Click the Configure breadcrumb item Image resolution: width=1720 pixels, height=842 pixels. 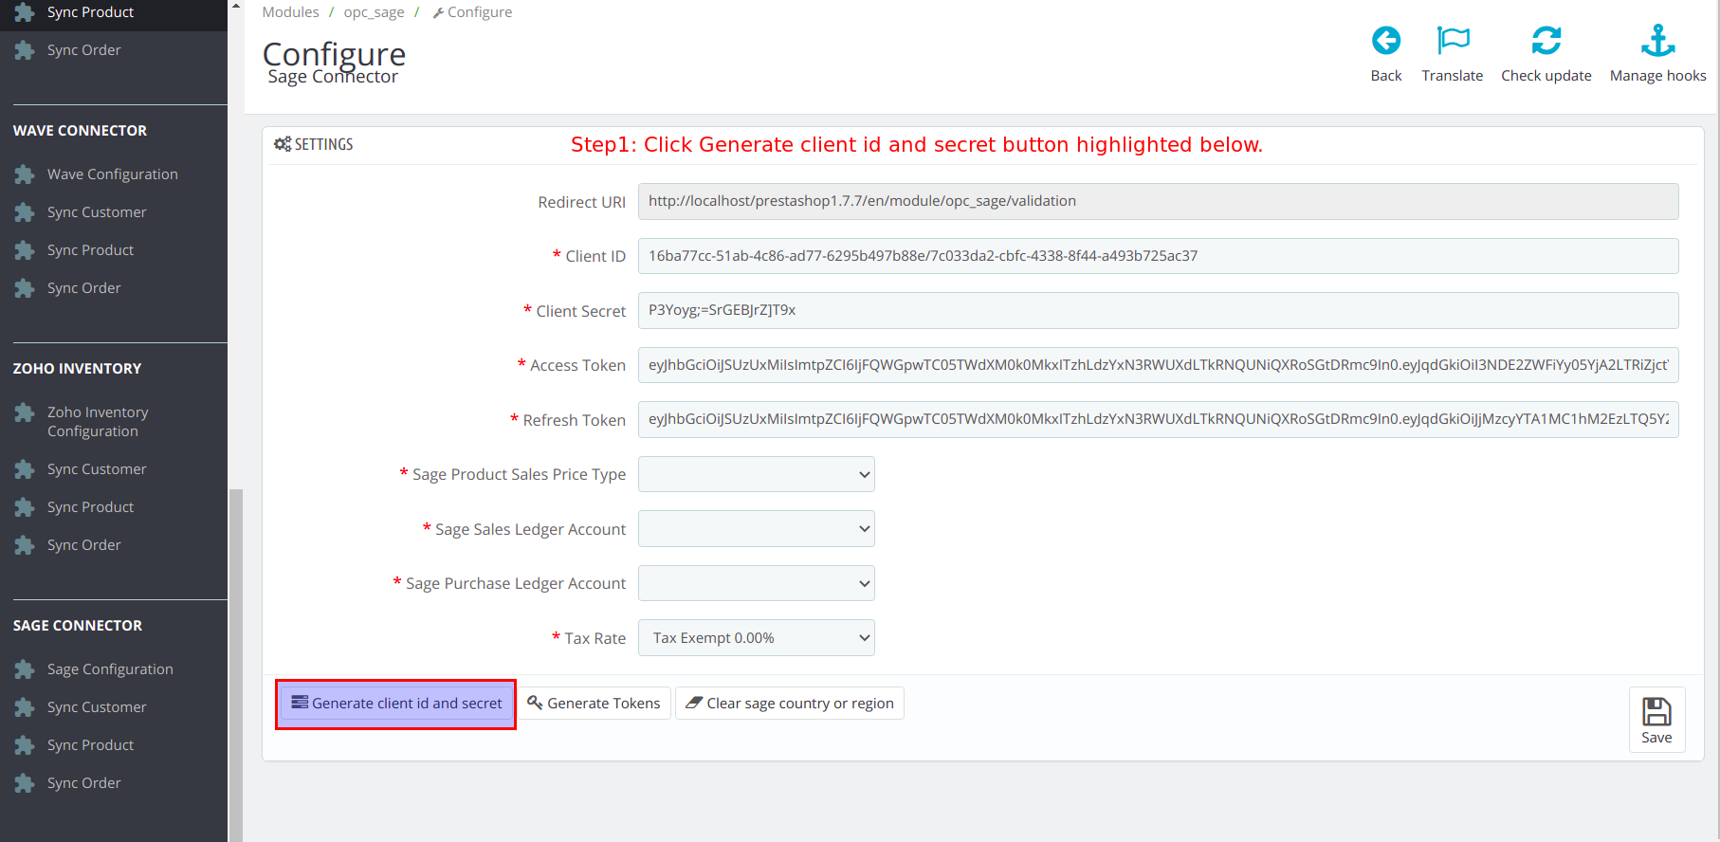[x=472, y=12]
